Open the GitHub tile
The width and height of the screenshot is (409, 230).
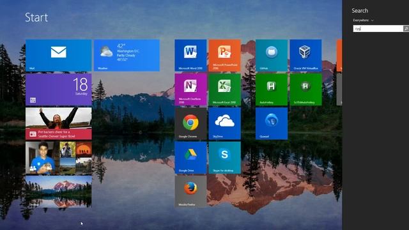click(272, 56)
